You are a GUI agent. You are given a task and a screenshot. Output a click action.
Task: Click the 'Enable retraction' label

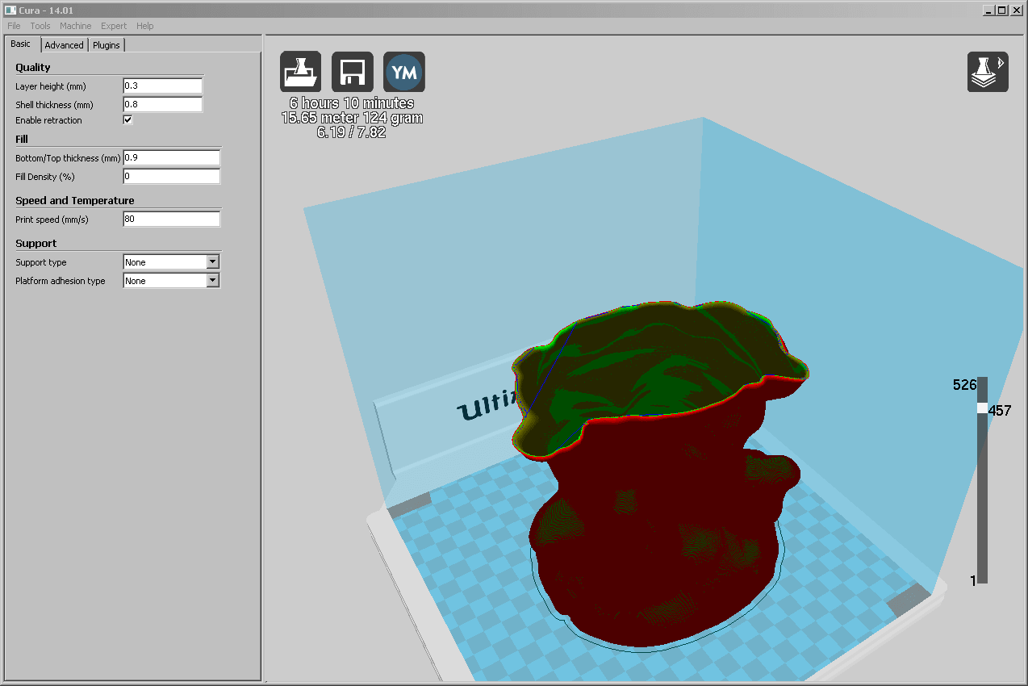(x=48, y=120)
